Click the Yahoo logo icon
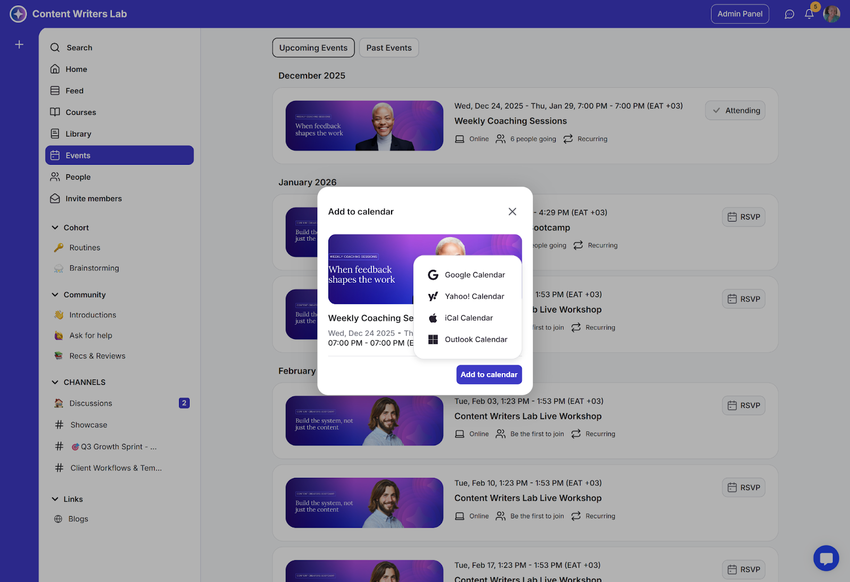The width and height of the screenshot is (850, 582). click(433, 297)
